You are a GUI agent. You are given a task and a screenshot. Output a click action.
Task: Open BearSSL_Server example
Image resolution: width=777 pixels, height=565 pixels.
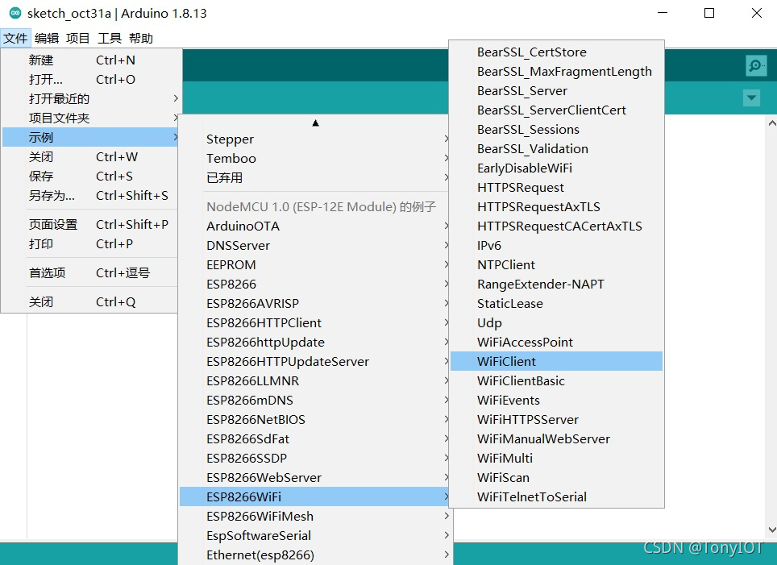(x=556, y=91)
